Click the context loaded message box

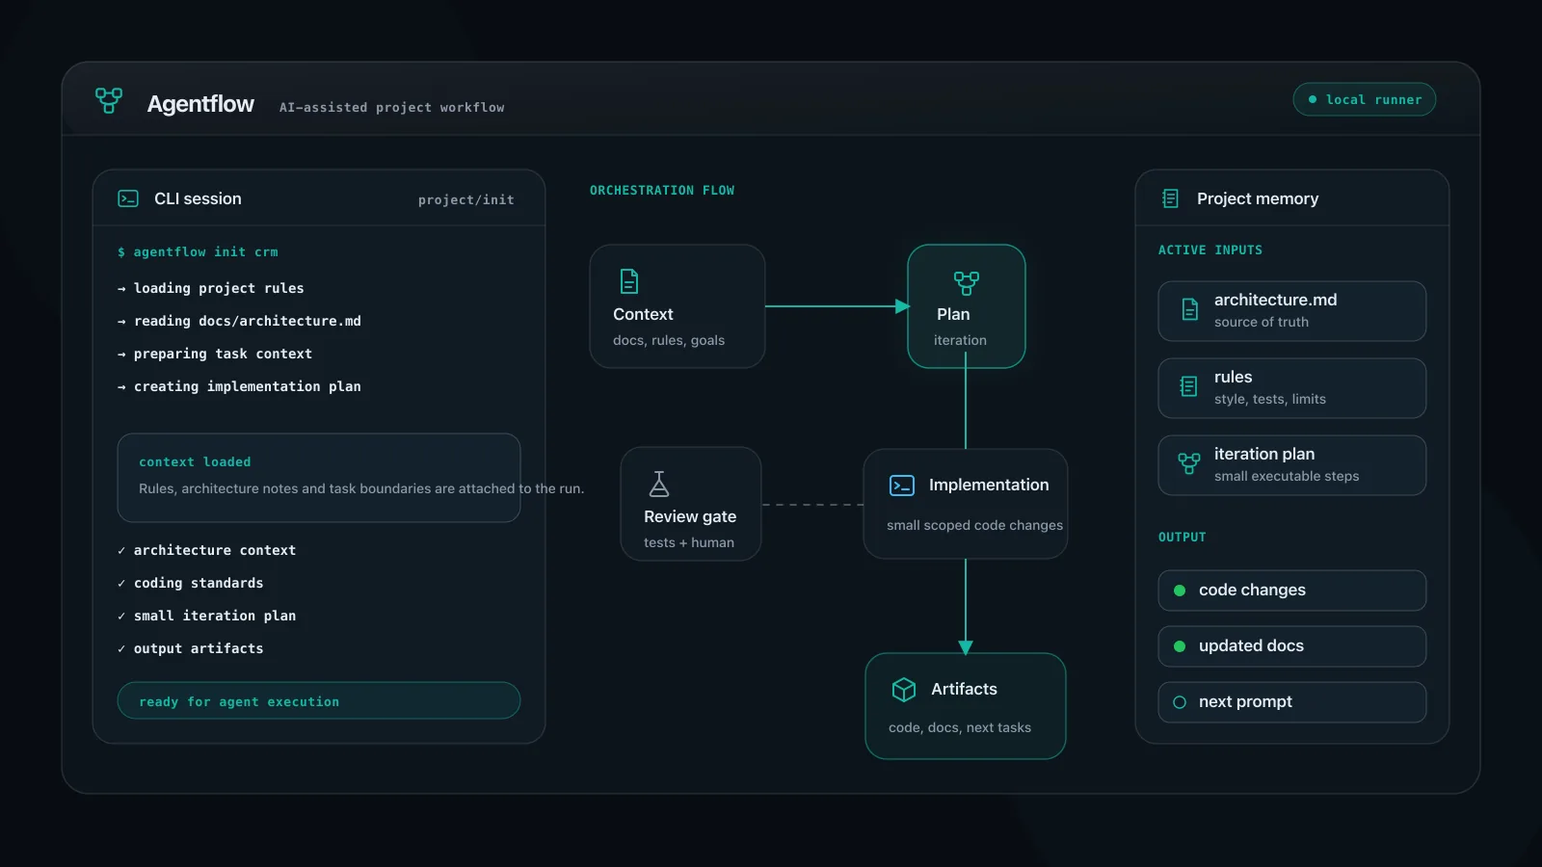click(319, 478)
